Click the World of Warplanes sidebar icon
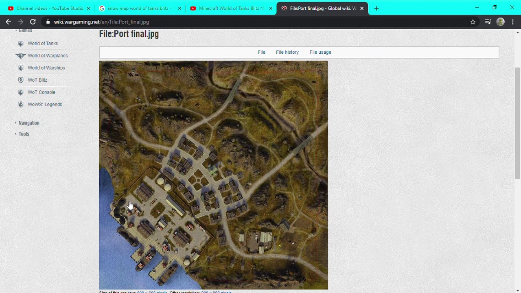Image resolution: width=521 pixels, height=293 pixels. point(21,56)
